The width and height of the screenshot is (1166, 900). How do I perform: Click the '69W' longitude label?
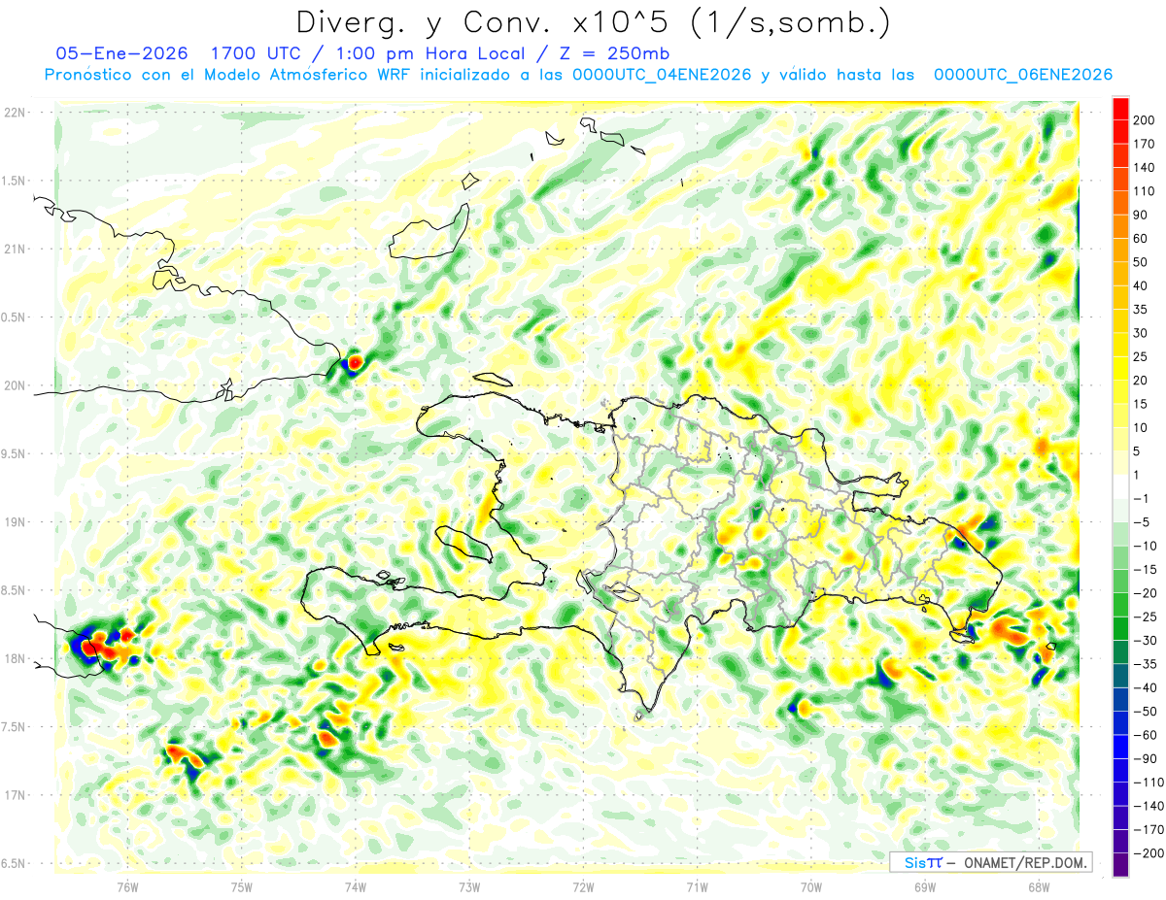pos(924,885)
